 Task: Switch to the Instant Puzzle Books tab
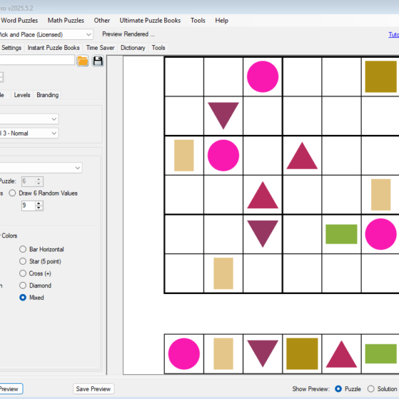pyautogui.click(x=53, y=48)
